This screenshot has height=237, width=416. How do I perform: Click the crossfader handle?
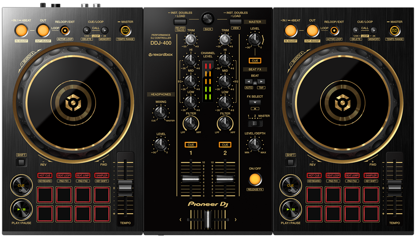pos(208,219)
